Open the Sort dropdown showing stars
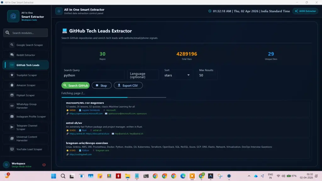The height and width of the screenshot is (181, 322). pyautogui.click(x=177, y=75)
